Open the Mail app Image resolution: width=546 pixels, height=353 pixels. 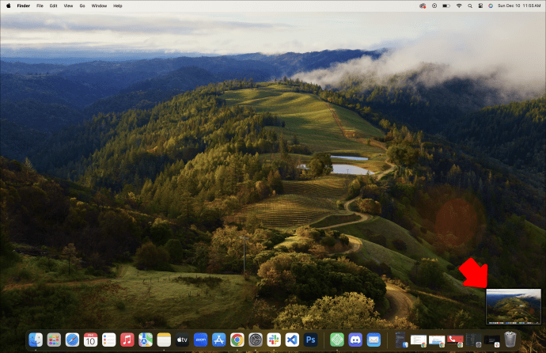tap(373, 340)
